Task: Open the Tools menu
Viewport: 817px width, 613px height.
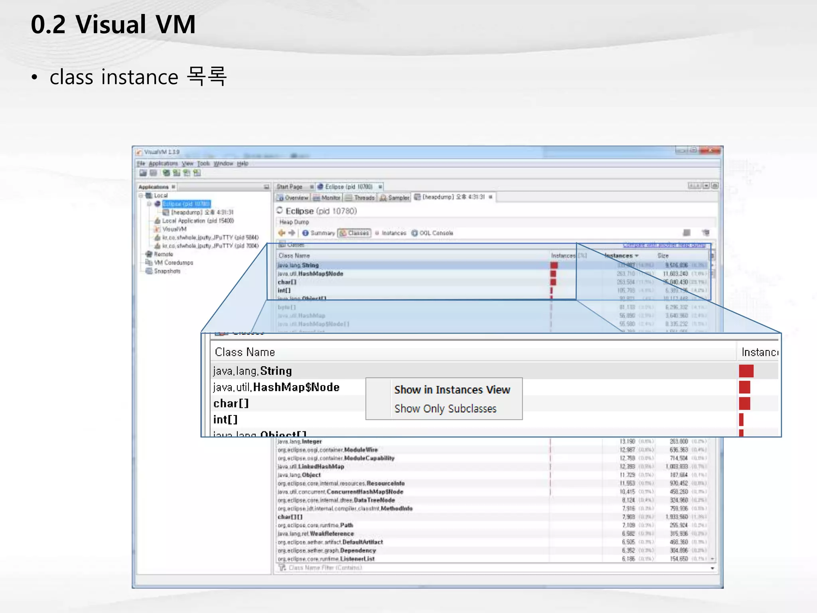Action: coord(203,164)
